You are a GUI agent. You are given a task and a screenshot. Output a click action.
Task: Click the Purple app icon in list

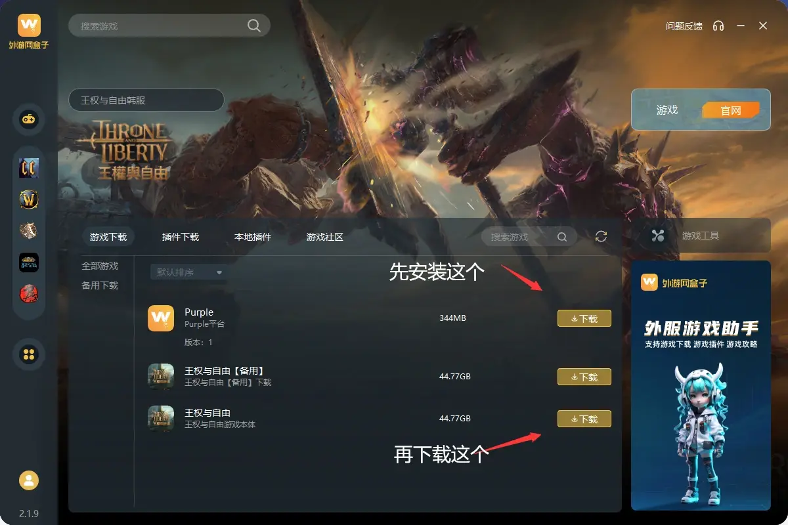pyautogui.click(x=161, y=318)
